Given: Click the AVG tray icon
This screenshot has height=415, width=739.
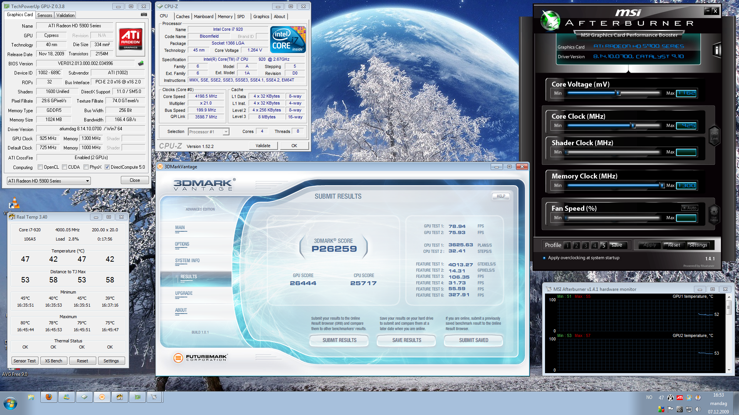Looking at the screenshot, I should 661,409.
